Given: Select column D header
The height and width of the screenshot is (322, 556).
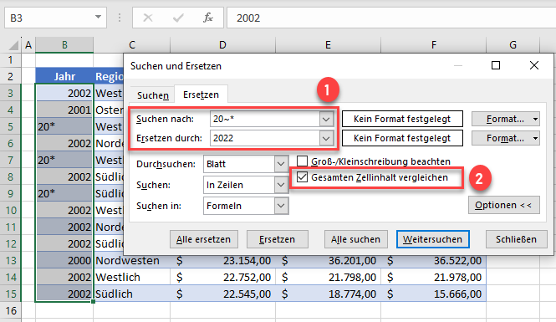Looking at the screenshot, I should point(222,45).
